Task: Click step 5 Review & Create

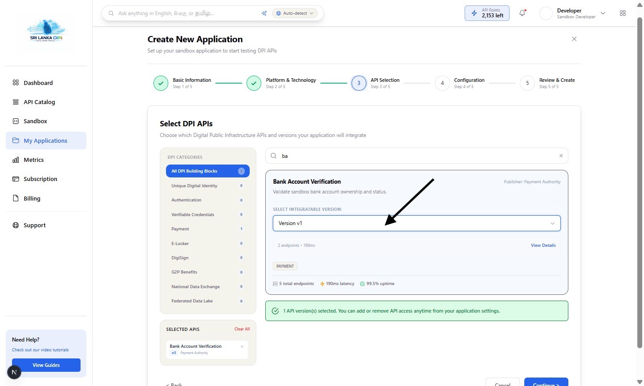Action: pyautogui.click(x=547, y=83)
